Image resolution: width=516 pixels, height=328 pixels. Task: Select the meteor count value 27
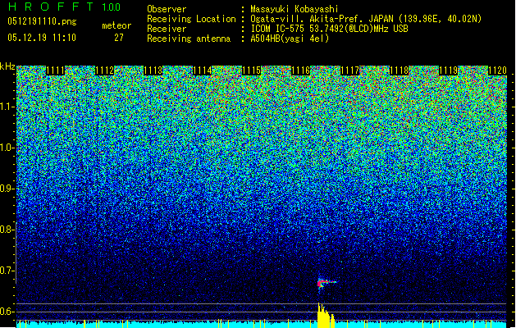click(x=118, y=38)
